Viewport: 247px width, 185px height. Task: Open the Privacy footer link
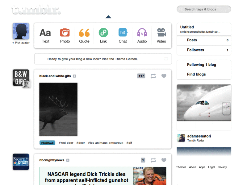222,167
